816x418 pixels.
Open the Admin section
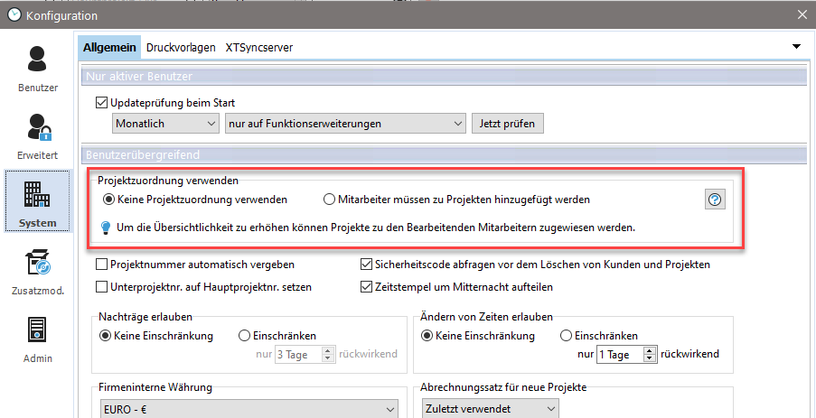coord(37,339)
